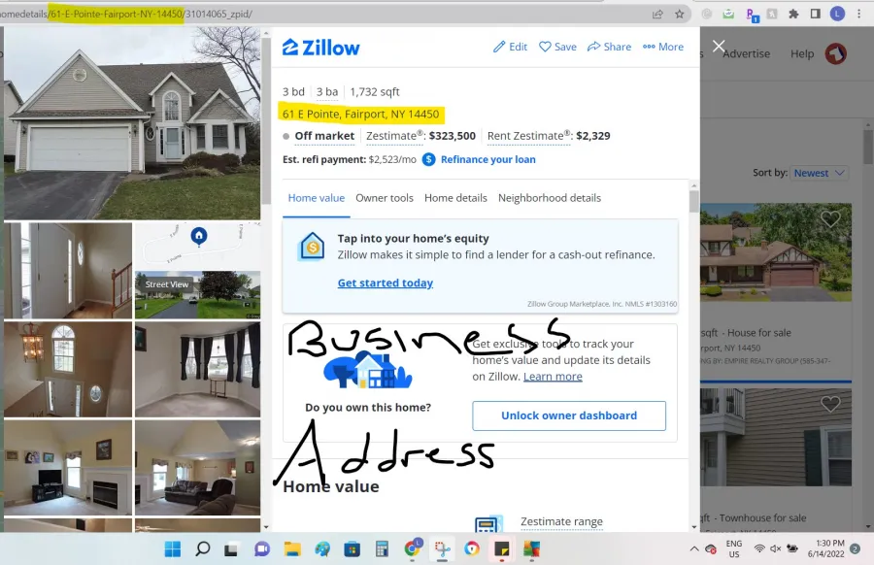Open Task View on taskbar

tap(231, 549)
